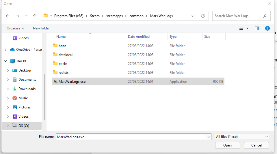Open Desktop in navigation pane
Image resolution: width=277 pixels, height=154 pixels.
22,70
